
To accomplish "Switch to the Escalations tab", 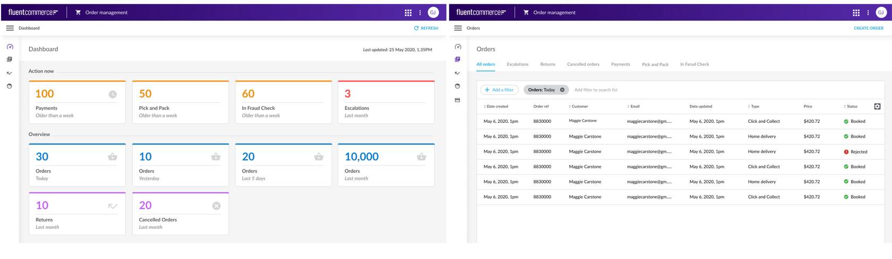I will point(517,65).
